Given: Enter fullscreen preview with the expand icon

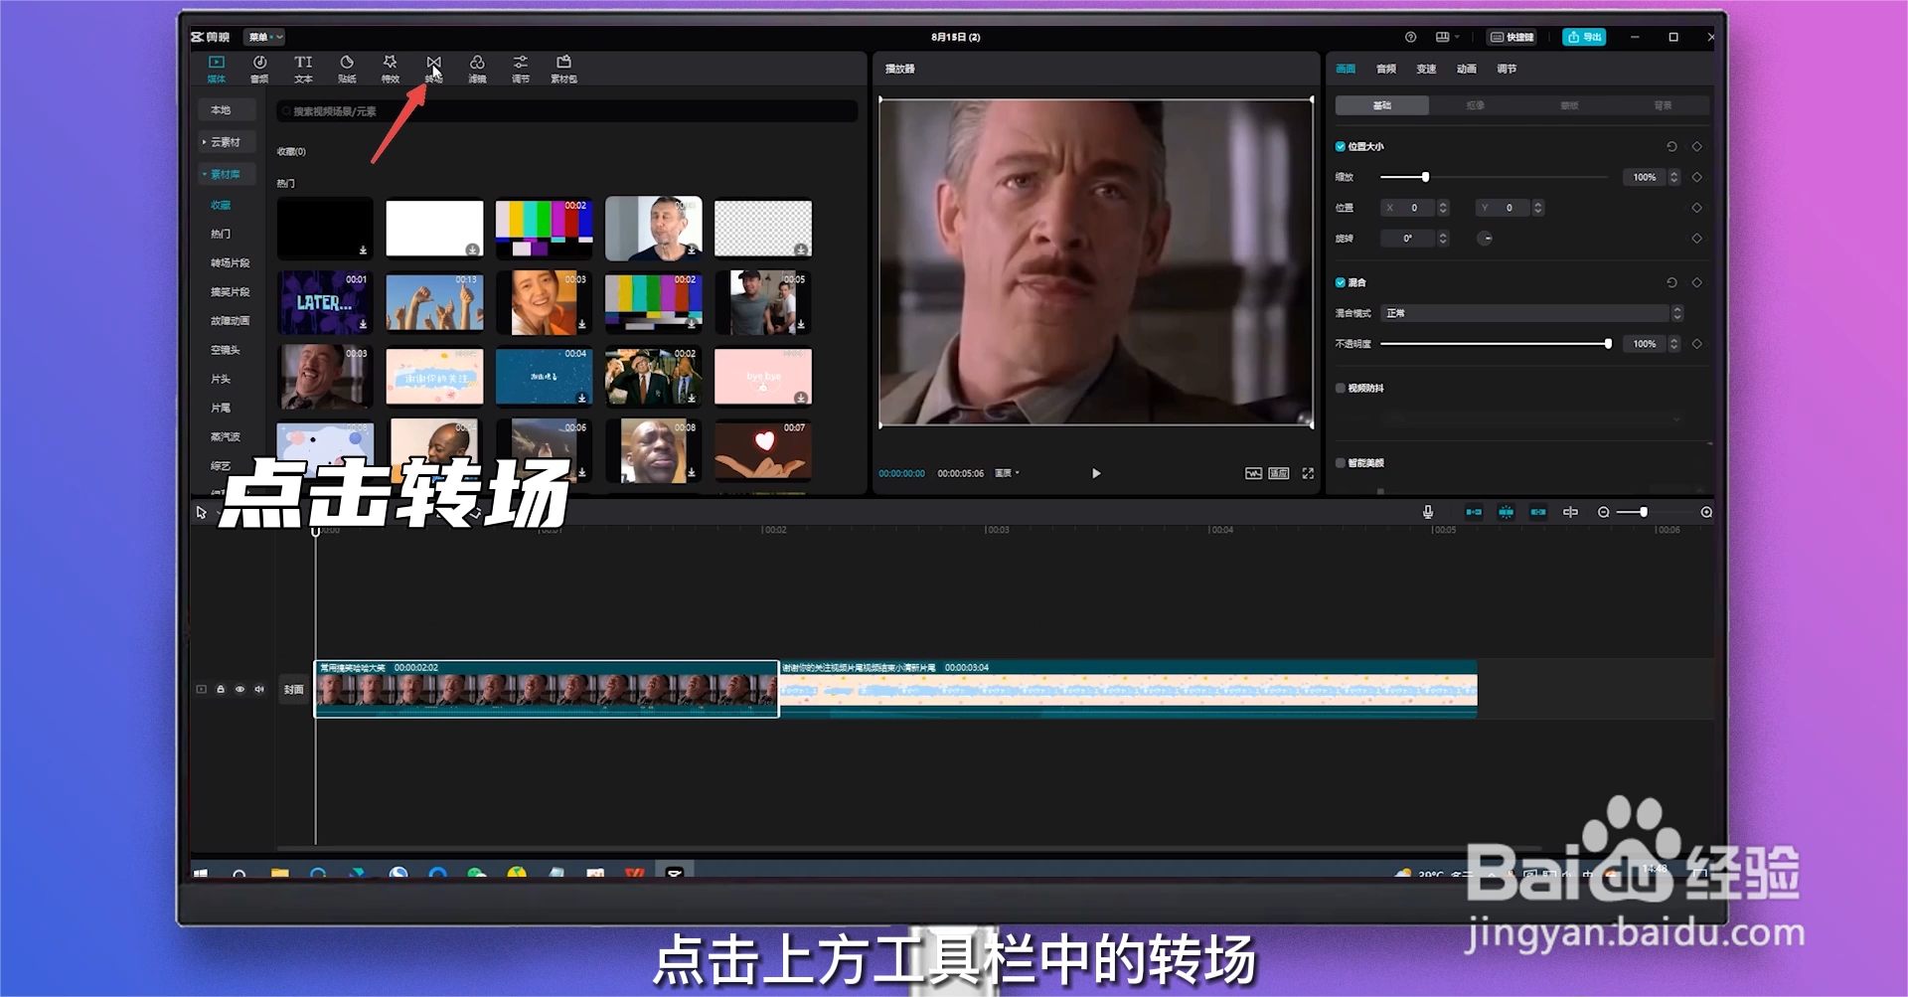Looking at the screenshot, I should (x=1308, y=473).
